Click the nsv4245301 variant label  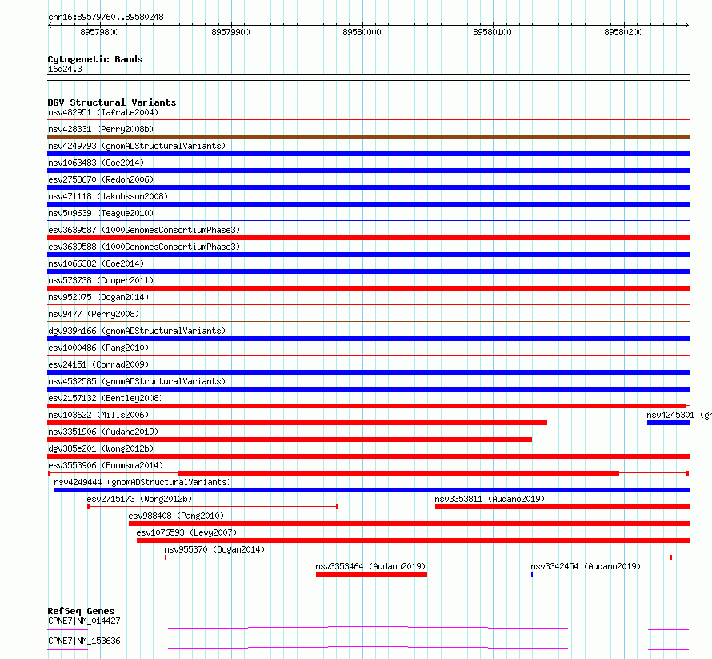[x=679, y=415]
